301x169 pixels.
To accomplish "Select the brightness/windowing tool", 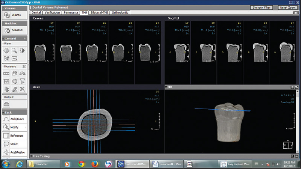I will tap(22, 50).
